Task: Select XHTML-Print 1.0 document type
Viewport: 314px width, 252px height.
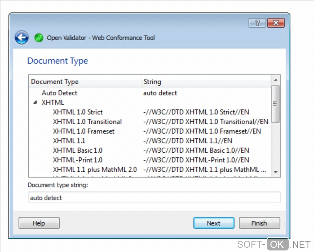Action: click(x=78, y=160)
